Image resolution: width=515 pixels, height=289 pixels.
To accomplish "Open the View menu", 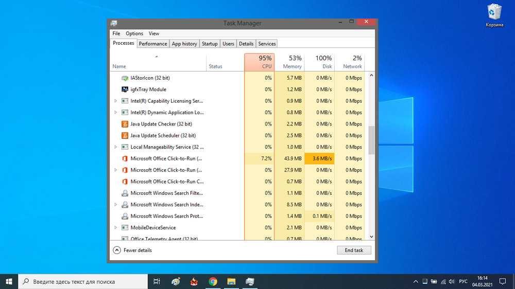I will [153, 33].
